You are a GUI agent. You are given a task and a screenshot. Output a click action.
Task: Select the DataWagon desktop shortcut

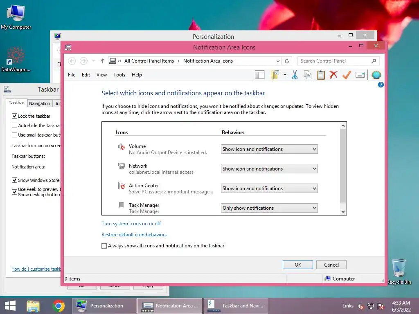[x=16, y=59]
